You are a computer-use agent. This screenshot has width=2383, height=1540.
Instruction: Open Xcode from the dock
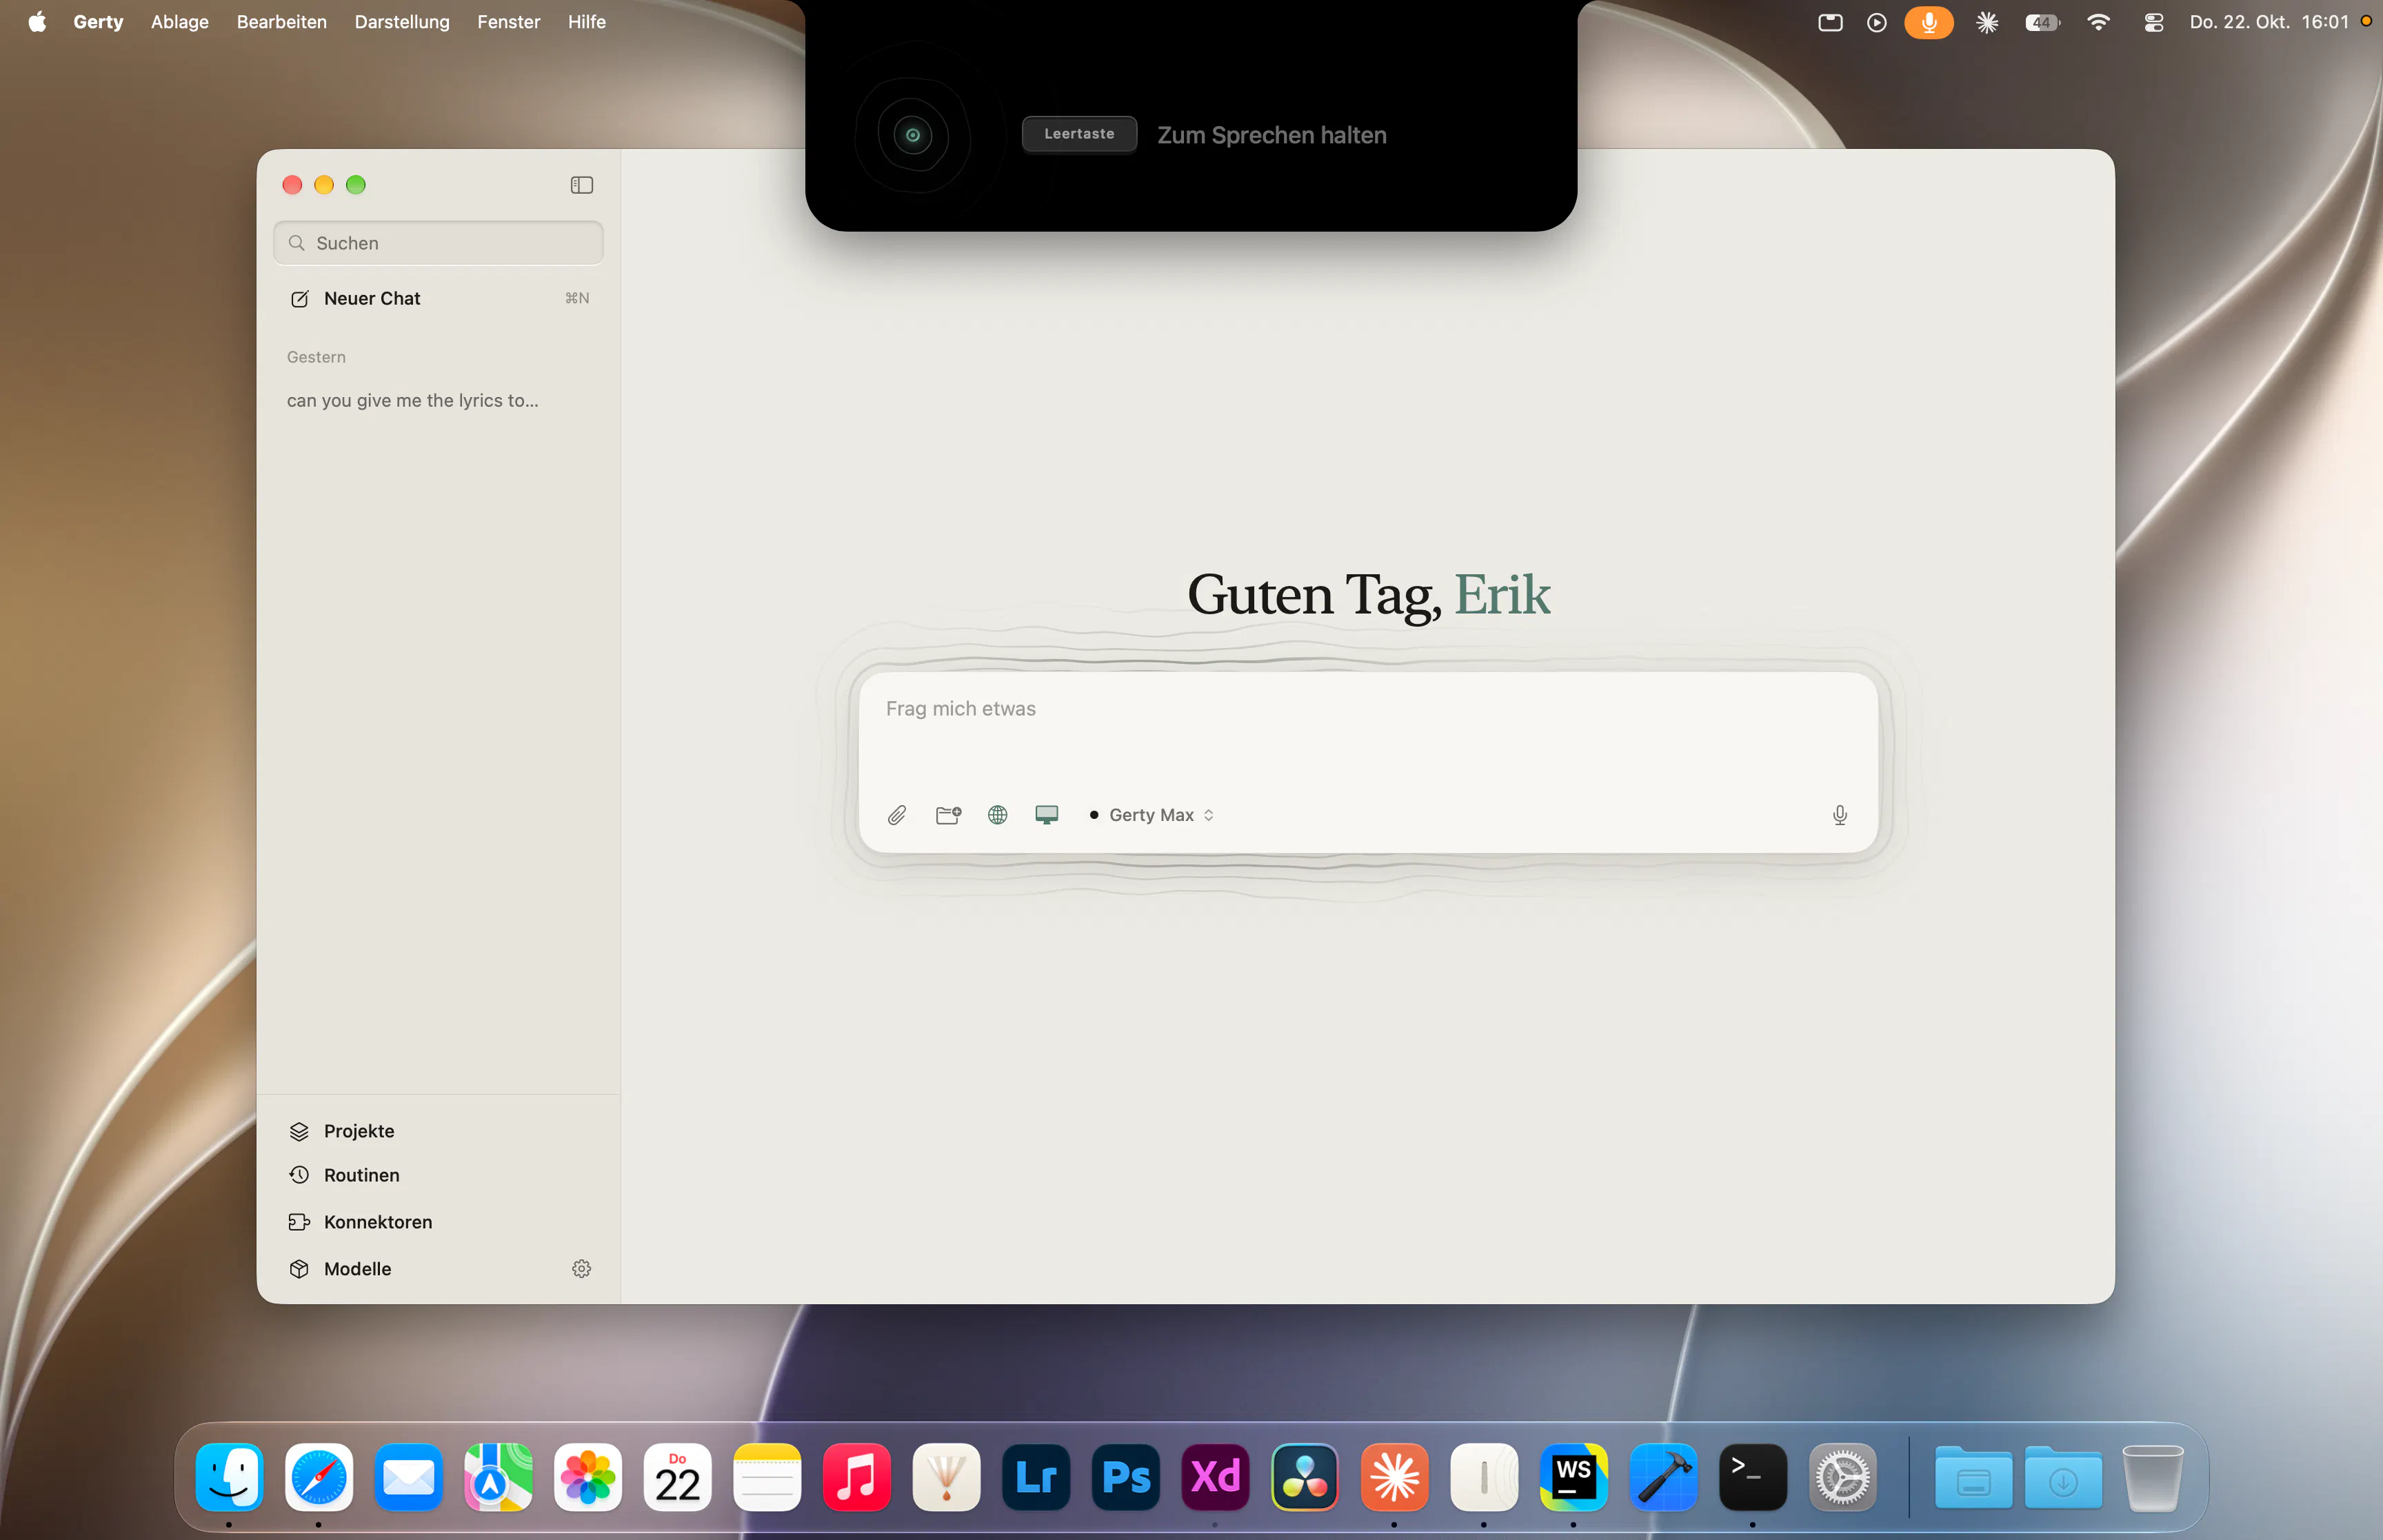(1663, 1477)
